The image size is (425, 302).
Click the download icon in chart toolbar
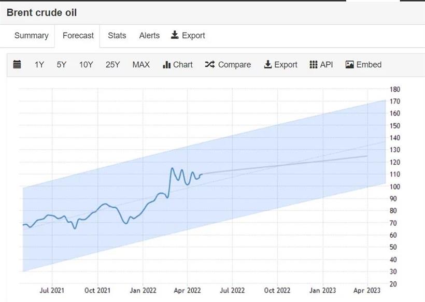coord(268,65)
